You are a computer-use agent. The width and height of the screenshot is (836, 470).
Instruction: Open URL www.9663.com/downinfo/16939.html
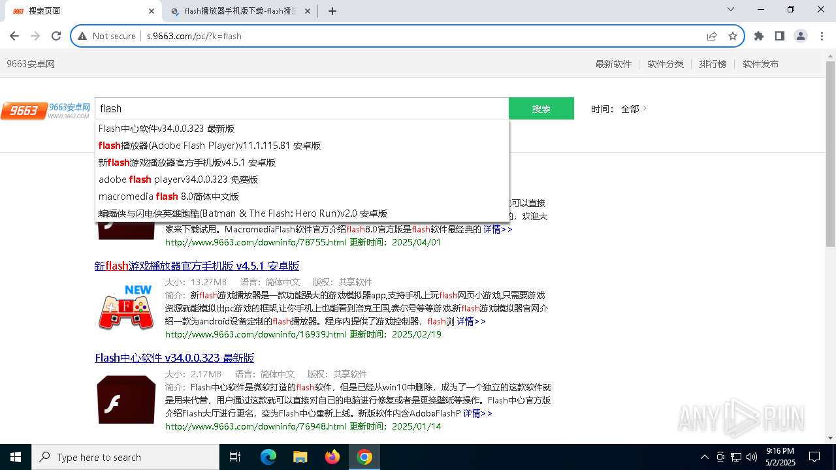pyautogui.click(x=255, y=334)
